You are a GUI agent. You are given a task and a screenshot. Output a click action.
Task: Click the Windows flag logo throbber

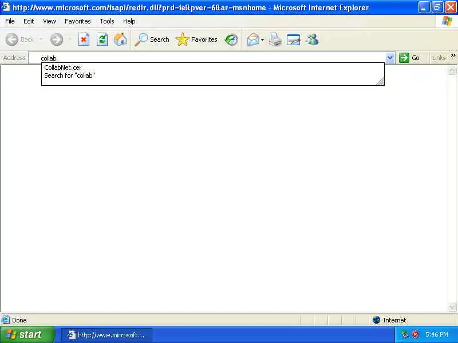point(447,21)
